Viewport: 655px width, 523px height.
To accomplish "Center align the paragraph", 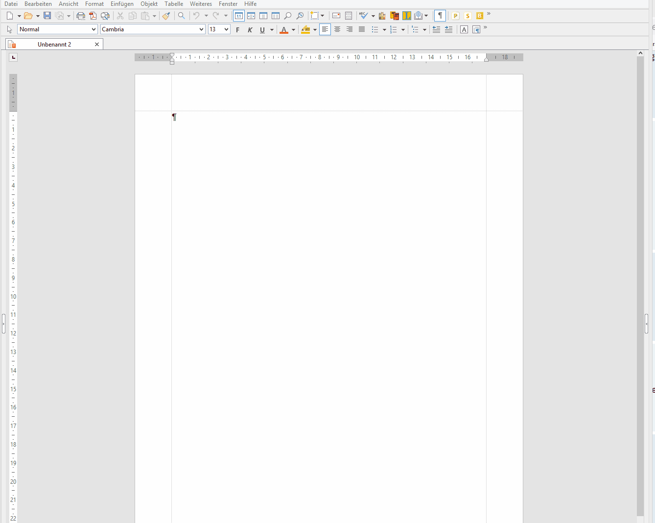I will 337,29.
